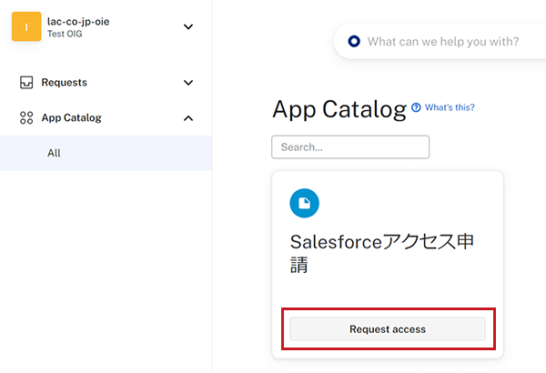Select the All catalog category
Image resolution: width=546 pixels, height=373 pixels.
click(x=106, y=153)
